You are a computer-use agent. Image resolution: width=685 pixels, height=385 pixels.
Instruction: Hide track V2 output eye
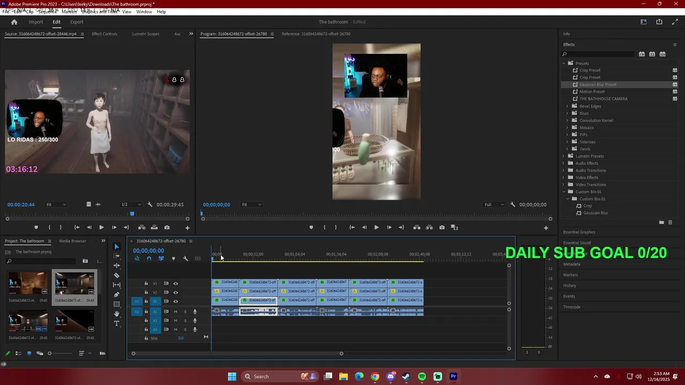click(x=176, y=292)
